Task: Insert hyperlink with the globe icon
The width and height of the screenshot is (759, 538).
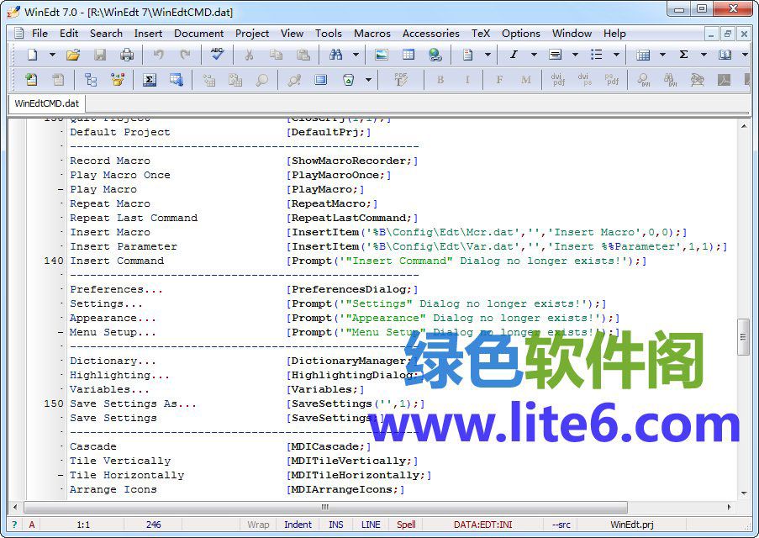Action: click(435, 55)
